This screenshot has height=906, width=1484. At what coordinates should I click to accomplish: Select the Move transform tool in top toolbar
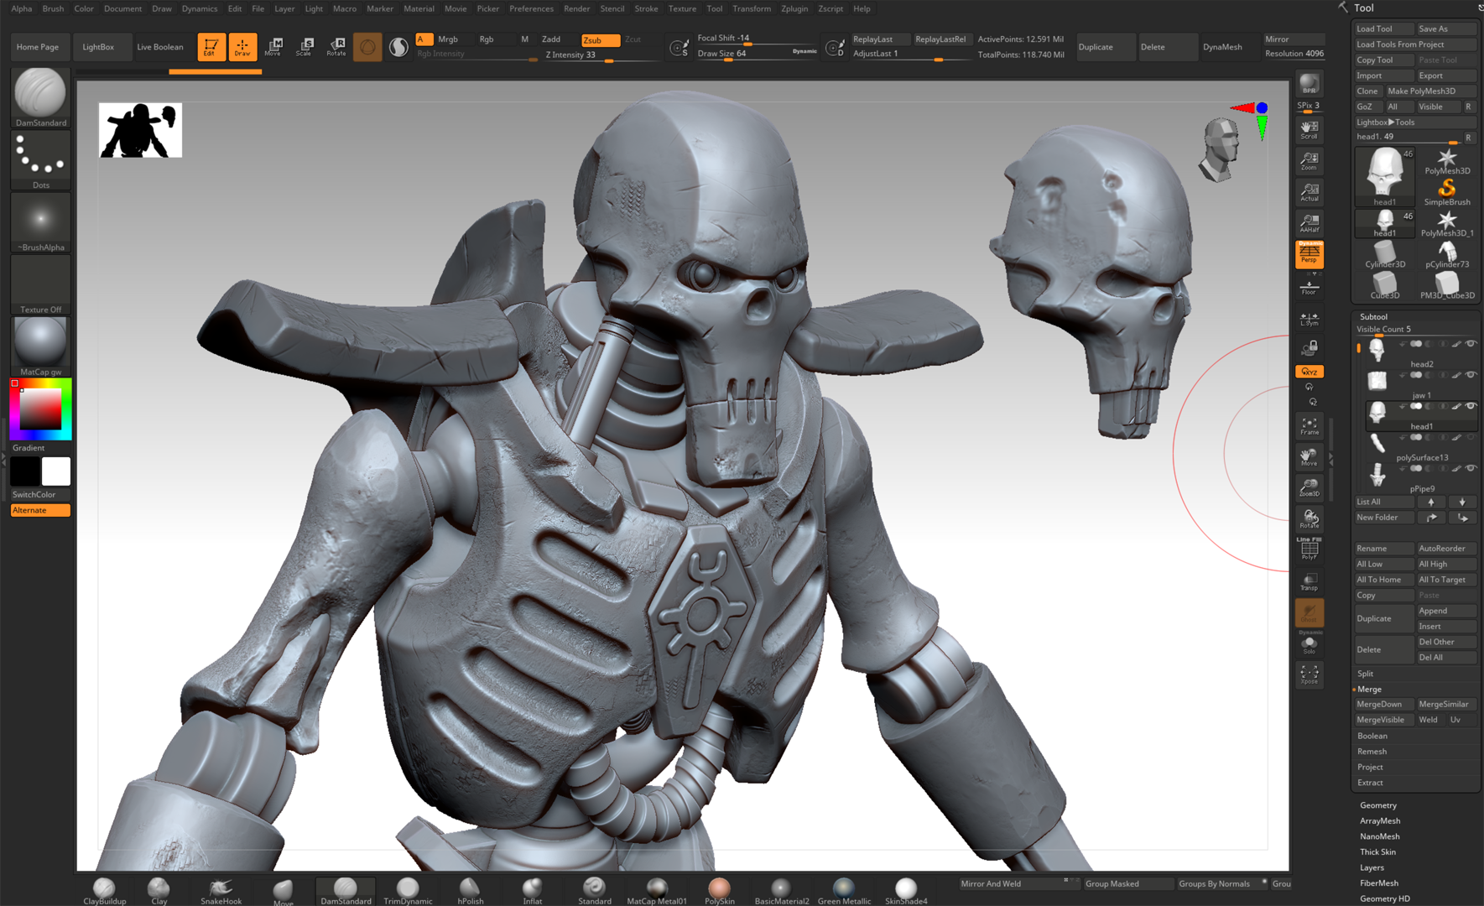point(273,46)
